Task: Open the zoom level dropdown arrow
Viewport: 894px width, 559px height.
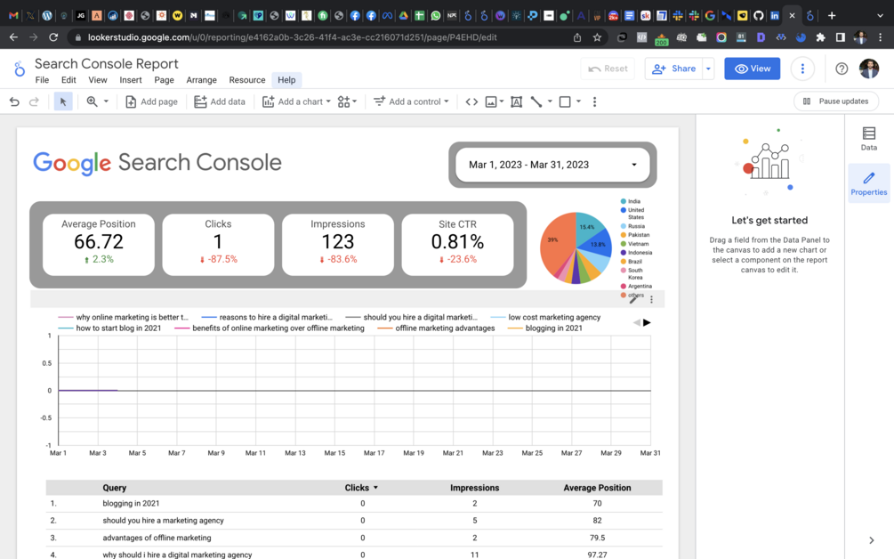Action: pyautogui.click(x=106, y=101)
